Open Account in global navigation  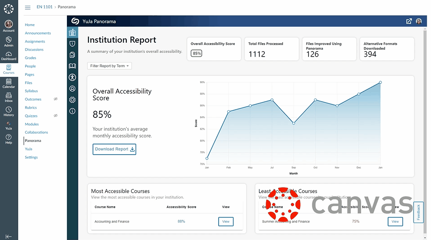point(9,26)
